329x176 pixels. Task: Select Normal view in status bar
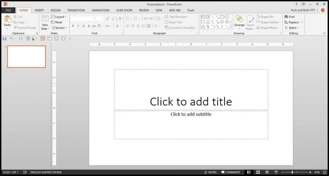point(249,172)
